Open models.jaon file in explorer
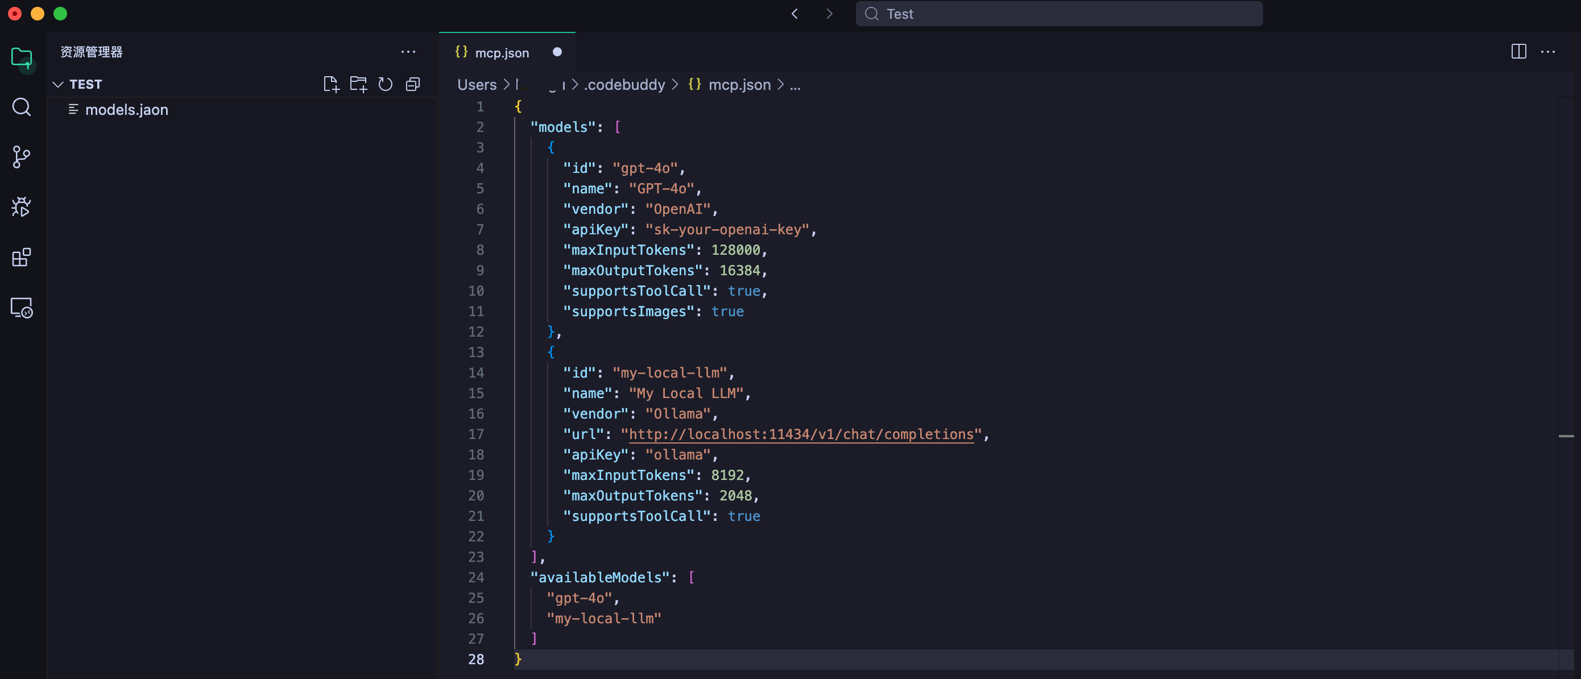This screenshot has height=679, width=1581. click(126, 110)
